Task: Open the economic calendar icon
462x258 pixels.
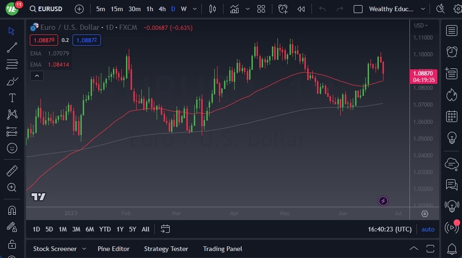Action: pyautogui.click(x=451, y=116)
